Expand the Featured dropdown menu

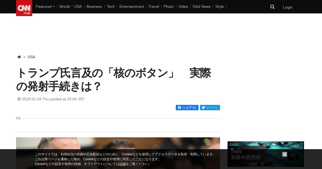pyautogui.click(x=45, y=6)
